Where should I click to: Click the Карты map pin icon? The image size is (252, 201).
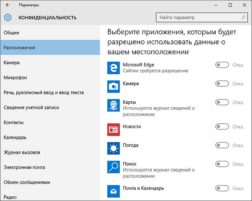[113, 105]
